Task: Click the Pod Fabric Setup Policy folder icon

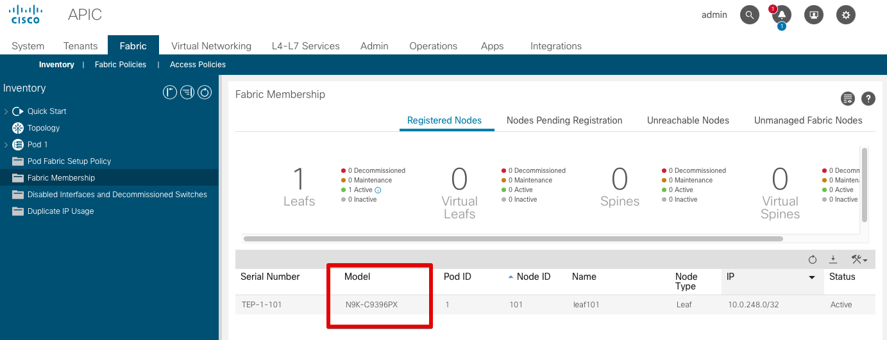Action: (18, 161)
